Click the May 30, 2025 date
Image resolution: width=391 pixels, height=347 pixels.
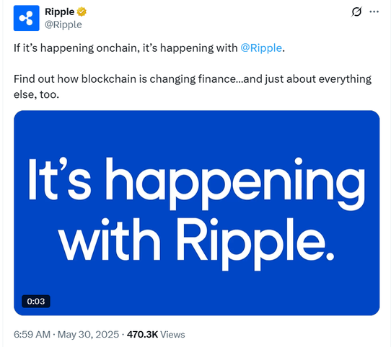click(88, 334)
